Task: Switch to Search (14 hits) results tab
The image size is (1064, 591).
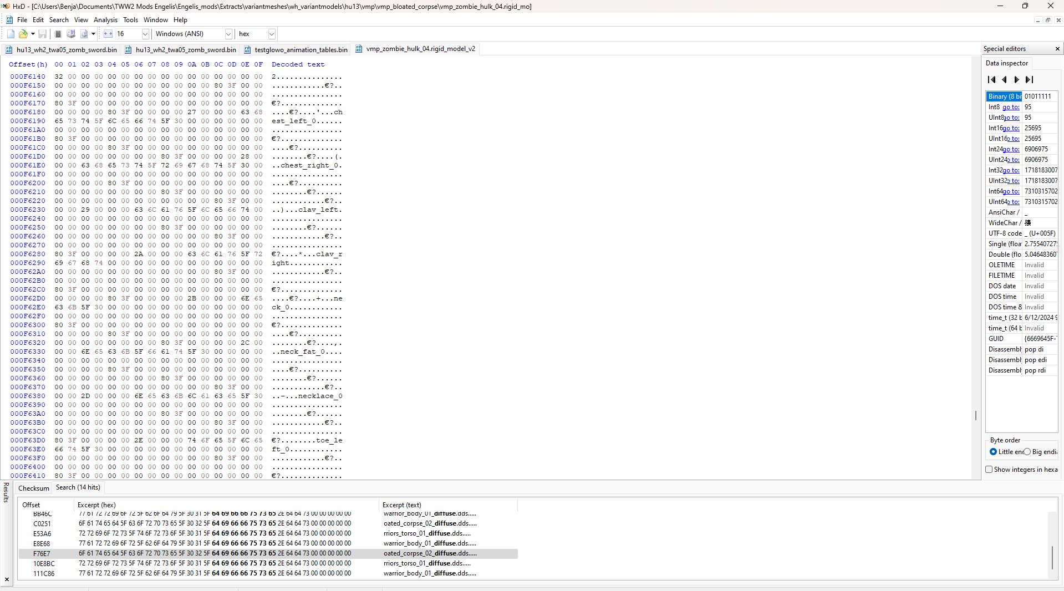Action: tap(78, 487)
